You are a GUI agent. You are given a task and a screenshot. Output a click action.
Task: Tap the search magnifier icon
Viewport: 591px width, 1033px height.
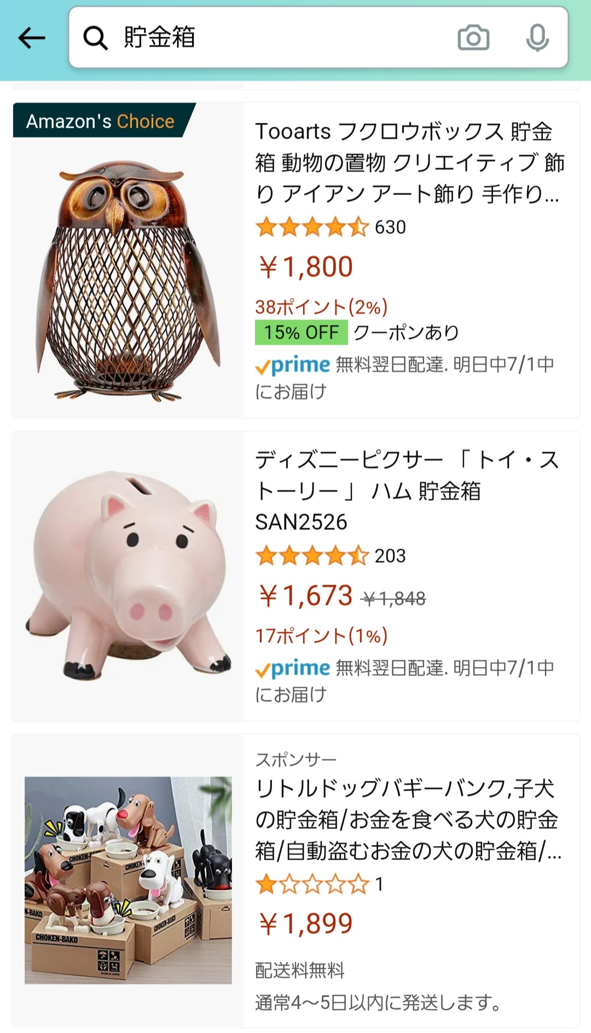coord(95,38)
